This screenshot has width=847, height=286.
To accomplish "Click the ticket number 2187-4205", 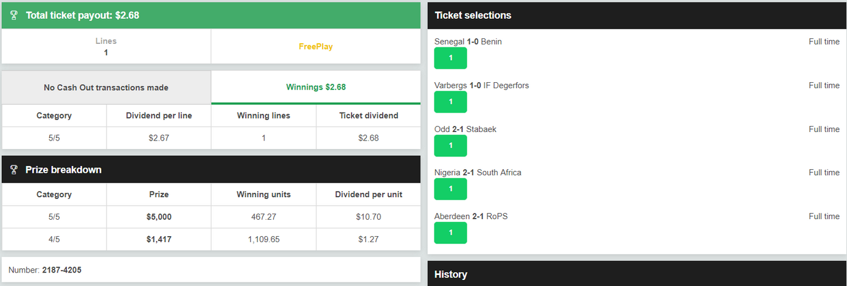I will click(61, 270).
